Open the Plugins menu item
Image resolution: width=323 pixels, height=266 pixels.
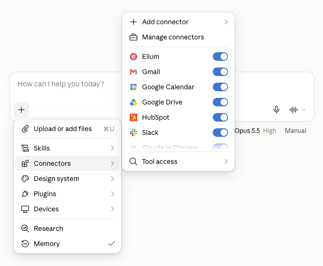[x=67, y=194]
